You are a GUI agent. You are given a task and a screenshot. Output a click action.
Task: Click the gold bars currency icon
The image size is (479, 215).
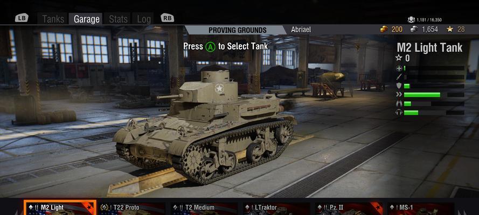(384, 29)
